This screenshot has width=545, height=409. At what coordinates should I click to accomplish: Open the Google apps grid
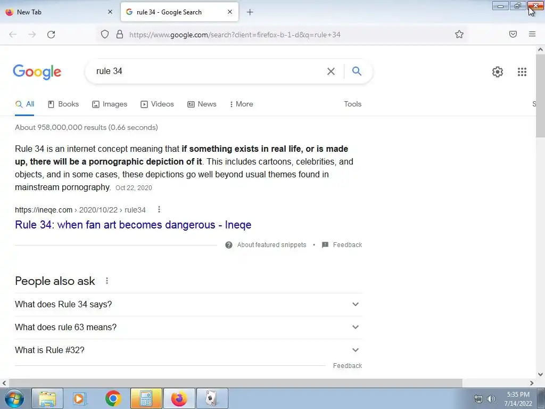pos(522,72)
